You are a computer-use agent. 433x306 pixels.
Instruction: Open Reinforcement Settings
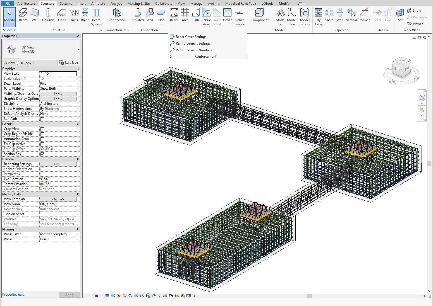pyautogui.click(x=193, y=43)
